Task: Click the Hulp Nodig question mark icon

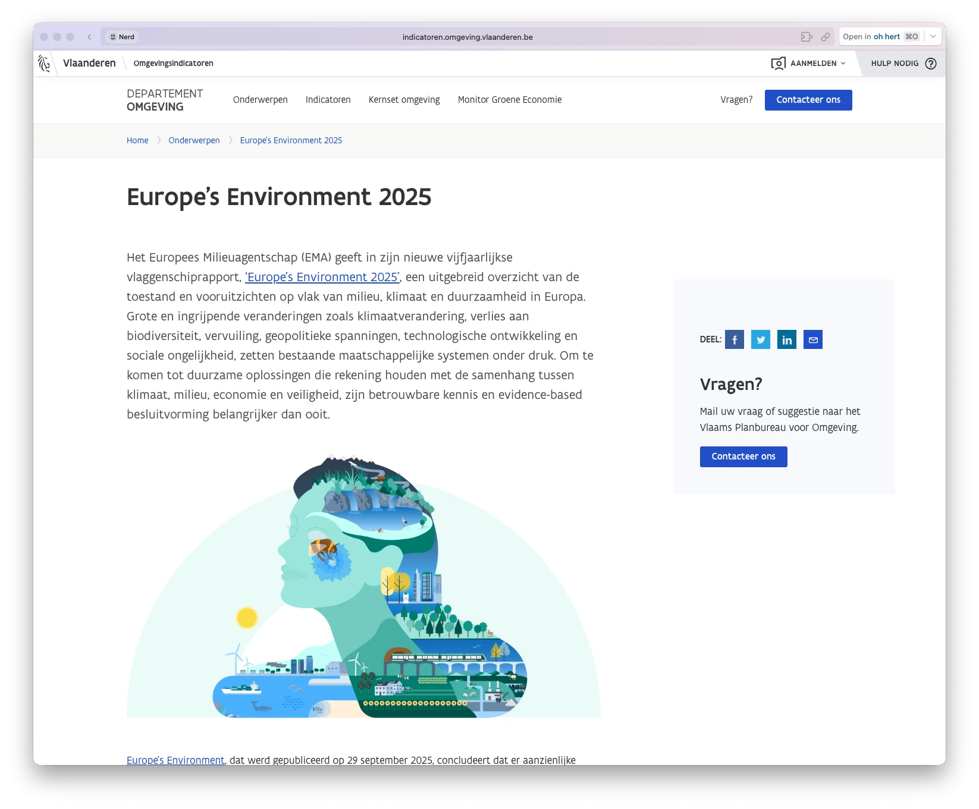Action: (x=931, y=64)
